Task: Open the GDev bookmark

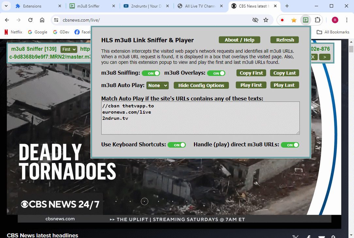Action: pos(61,32)
